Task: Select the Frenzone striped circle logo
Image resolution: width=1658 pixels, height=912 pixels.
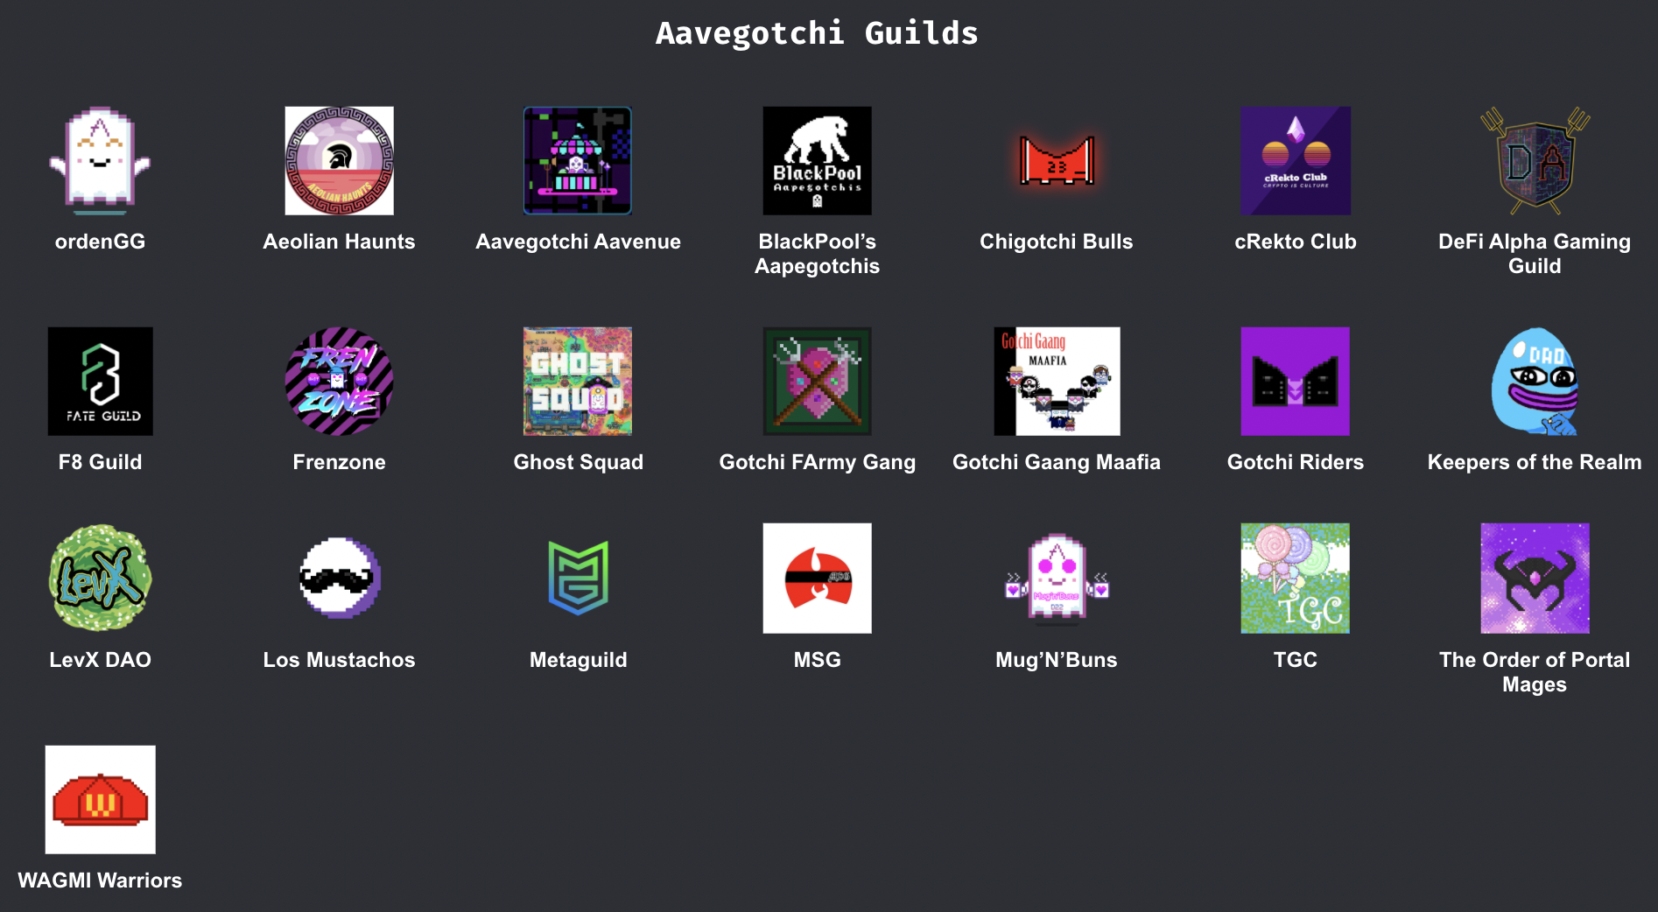Action: (x=339, y=382)
